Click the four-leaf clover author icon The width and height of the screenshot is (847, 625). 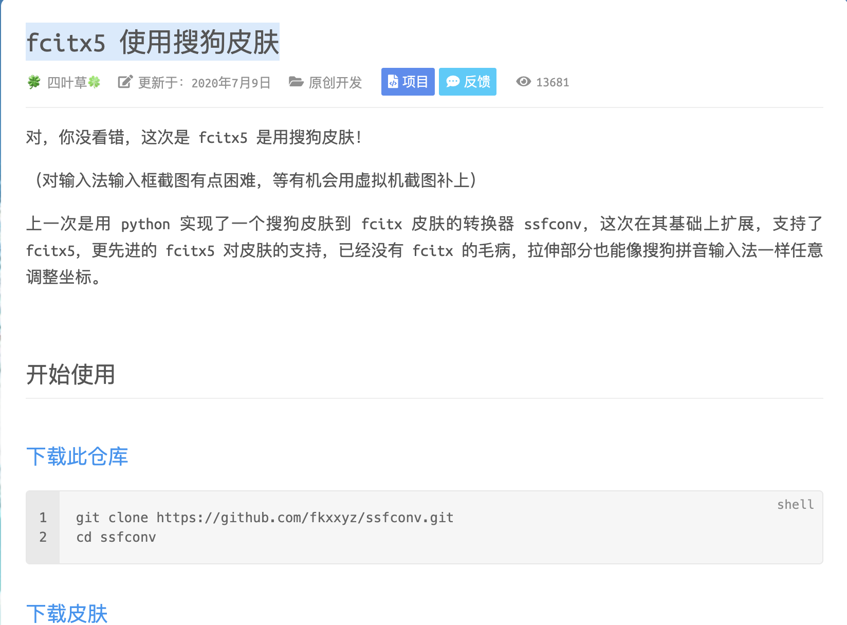(34, 82)
